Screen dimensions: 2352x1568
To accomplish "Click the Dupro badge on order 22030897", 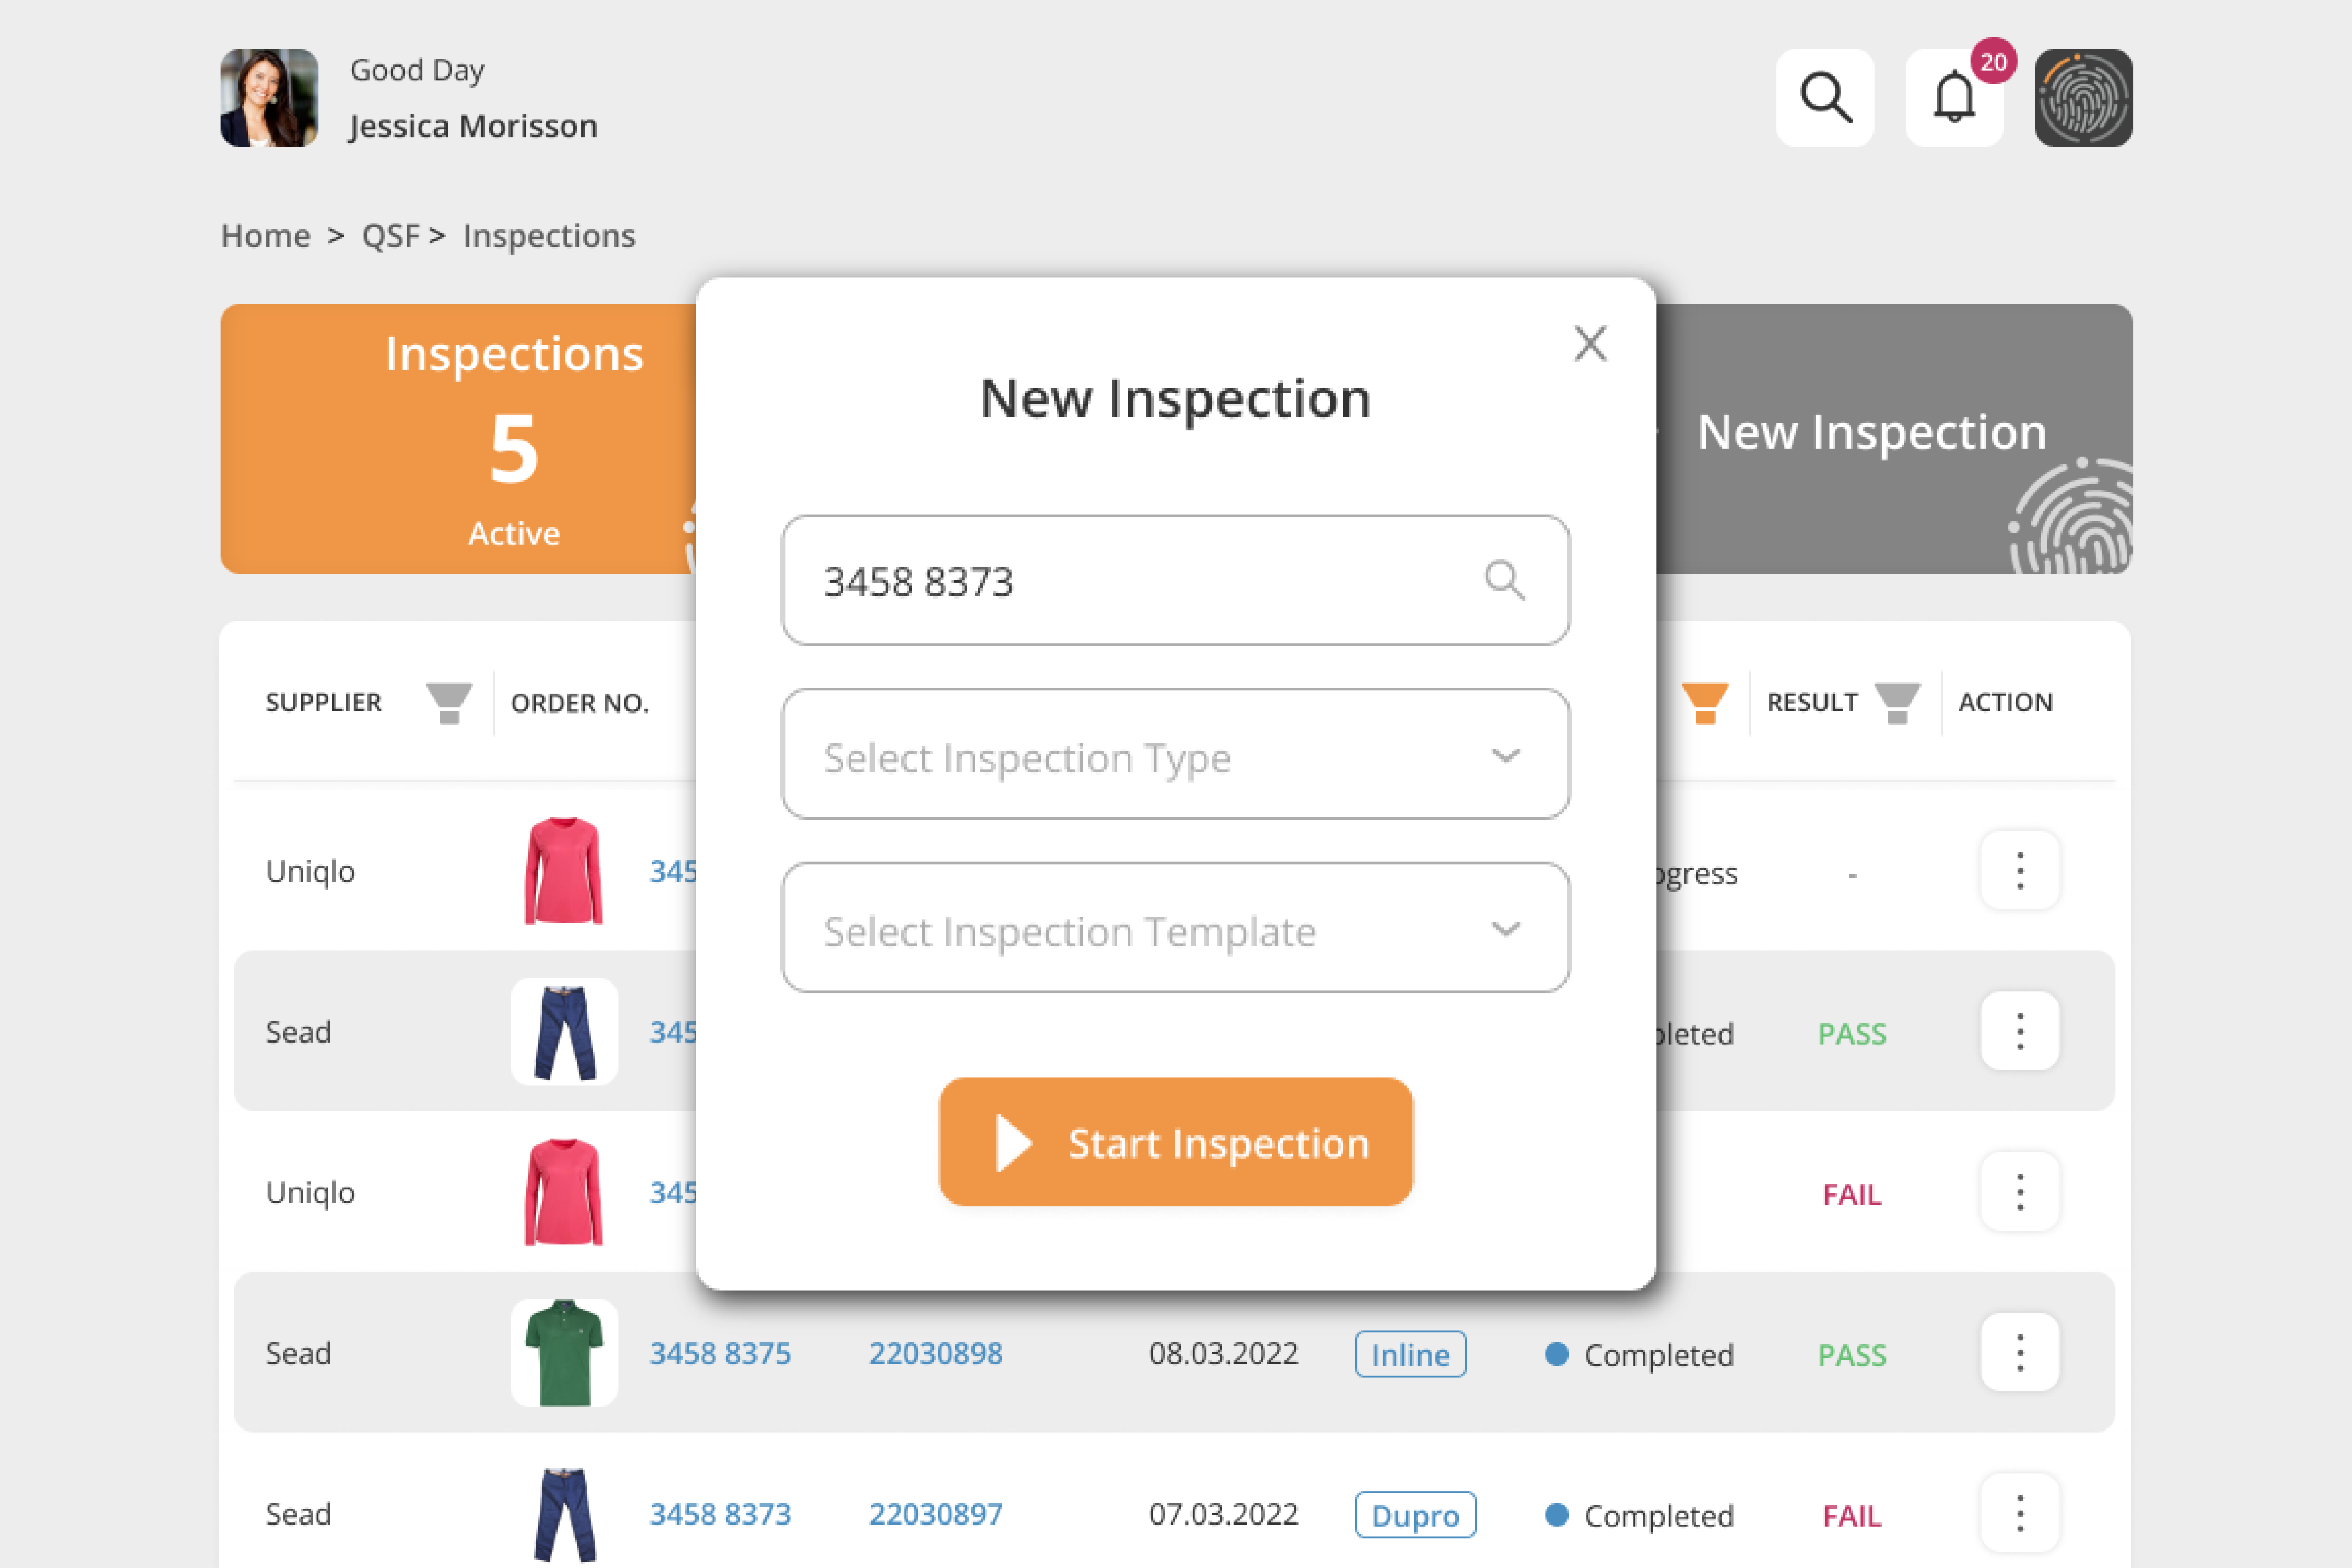I will tap(1415, 1515).
